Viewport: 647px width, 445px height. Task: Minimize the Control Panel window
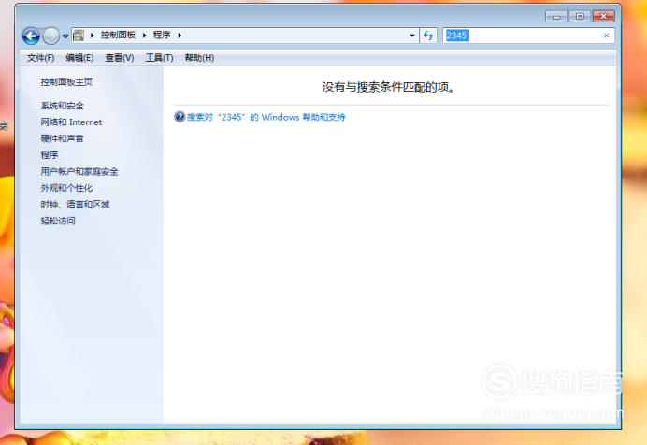pos(556,17)
